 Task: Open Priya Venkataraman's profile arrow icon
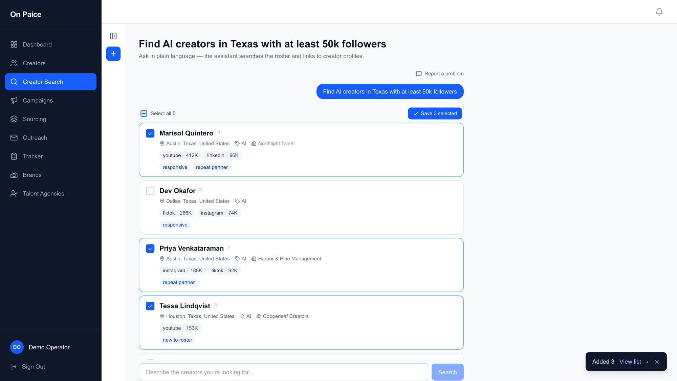[x=229, y=248]
